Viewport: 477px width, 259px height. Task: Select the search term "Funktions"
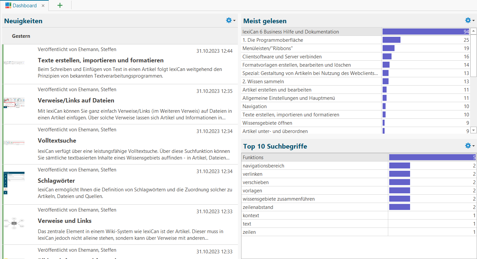point(359,158)
